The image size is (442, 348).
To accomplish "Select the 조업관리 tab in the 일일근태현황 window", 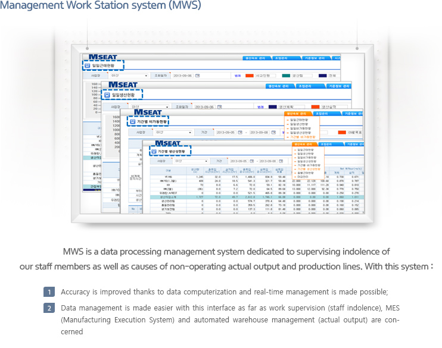I will [286, 58].
